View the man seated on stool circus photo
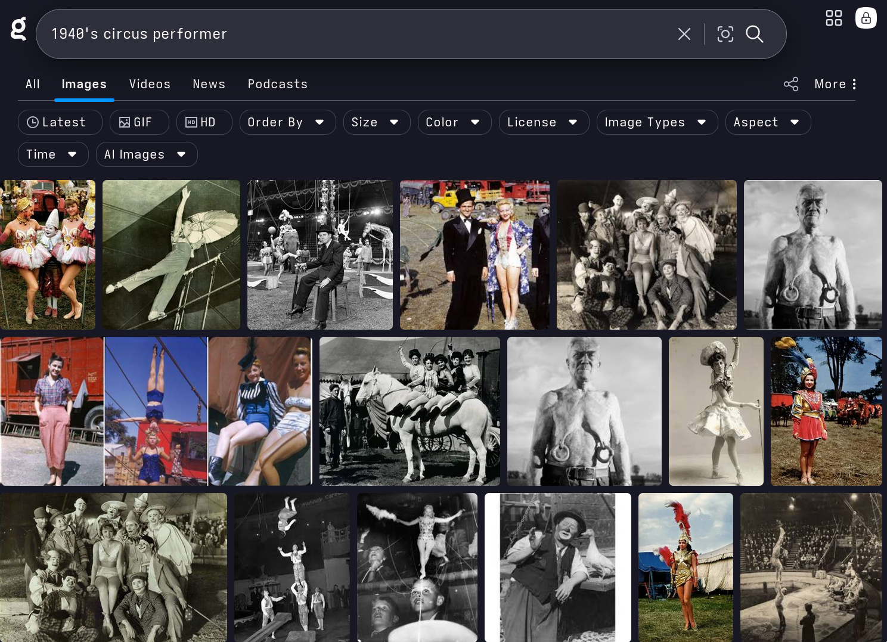This screenshot has width=887, height=642. 320,255
